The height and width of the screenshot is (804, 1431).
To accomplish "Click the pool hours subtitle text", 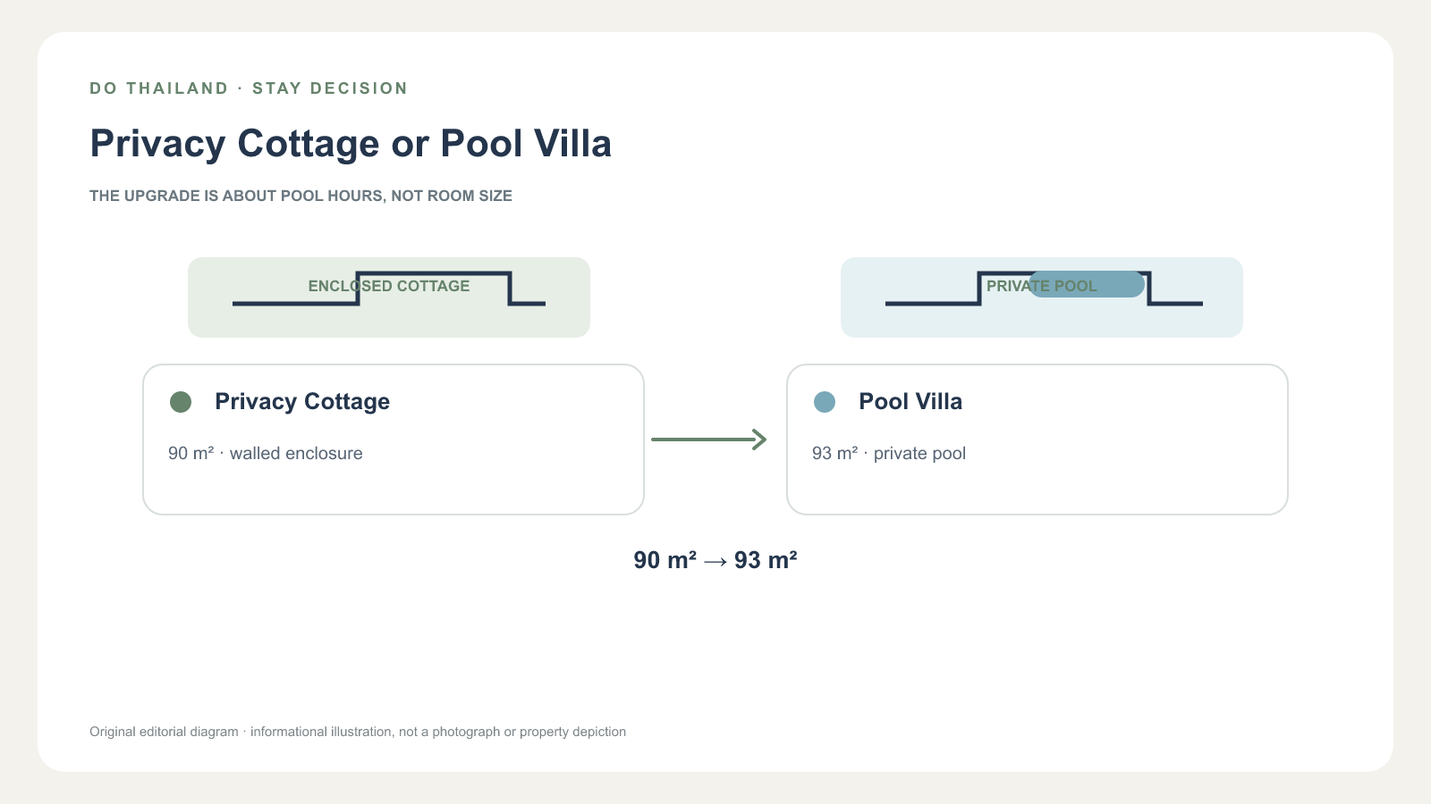I will (x=301, y=196).
